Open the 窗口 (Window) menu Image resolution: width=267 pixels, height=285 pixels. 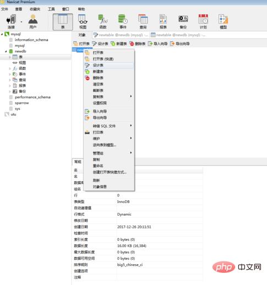coord(66,9)
